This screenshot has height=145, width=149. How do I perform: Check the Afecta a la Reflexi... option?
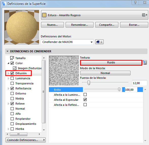point(85,105)
